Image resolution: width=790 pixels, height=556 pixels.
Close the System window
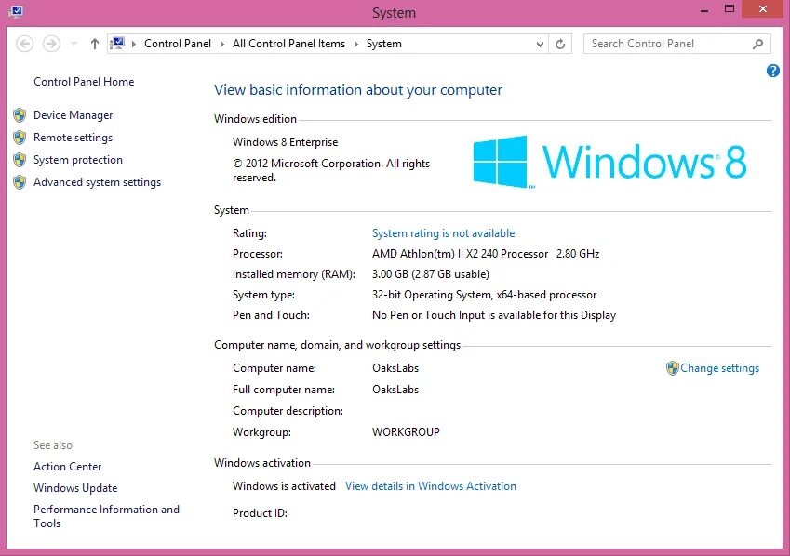[763, 9]
